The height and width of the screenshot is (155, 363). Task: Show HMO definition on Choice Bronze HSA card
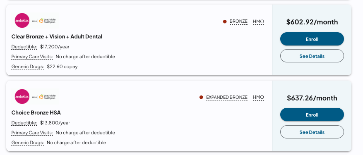point(258,98)
